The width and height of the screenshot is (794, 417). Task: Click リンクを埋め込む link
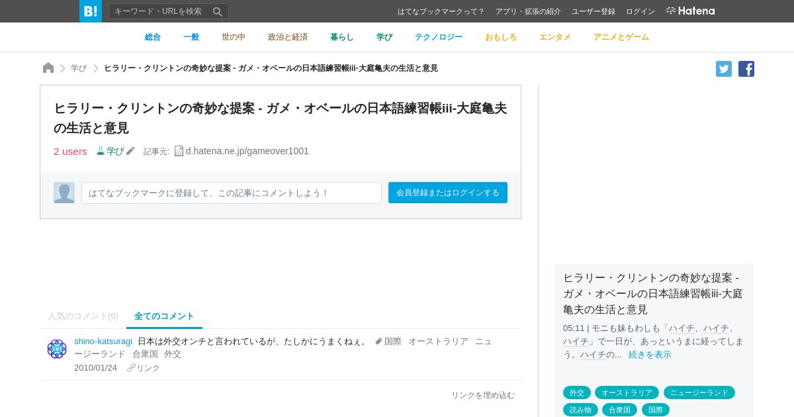[x=483, y=395]
